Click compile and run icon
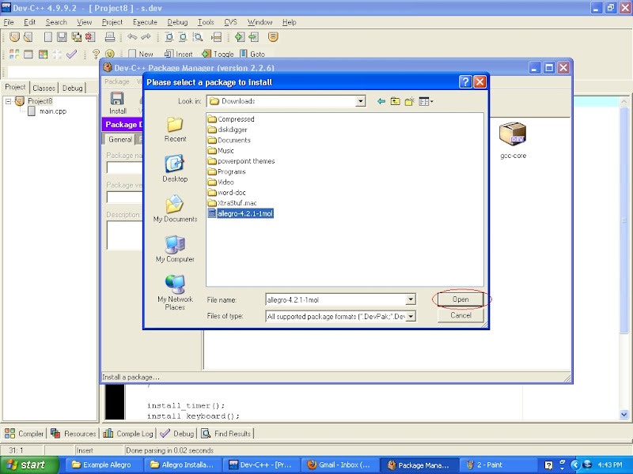Image resolution: width=633 pixels, height=474 pixels. (43, 54)
